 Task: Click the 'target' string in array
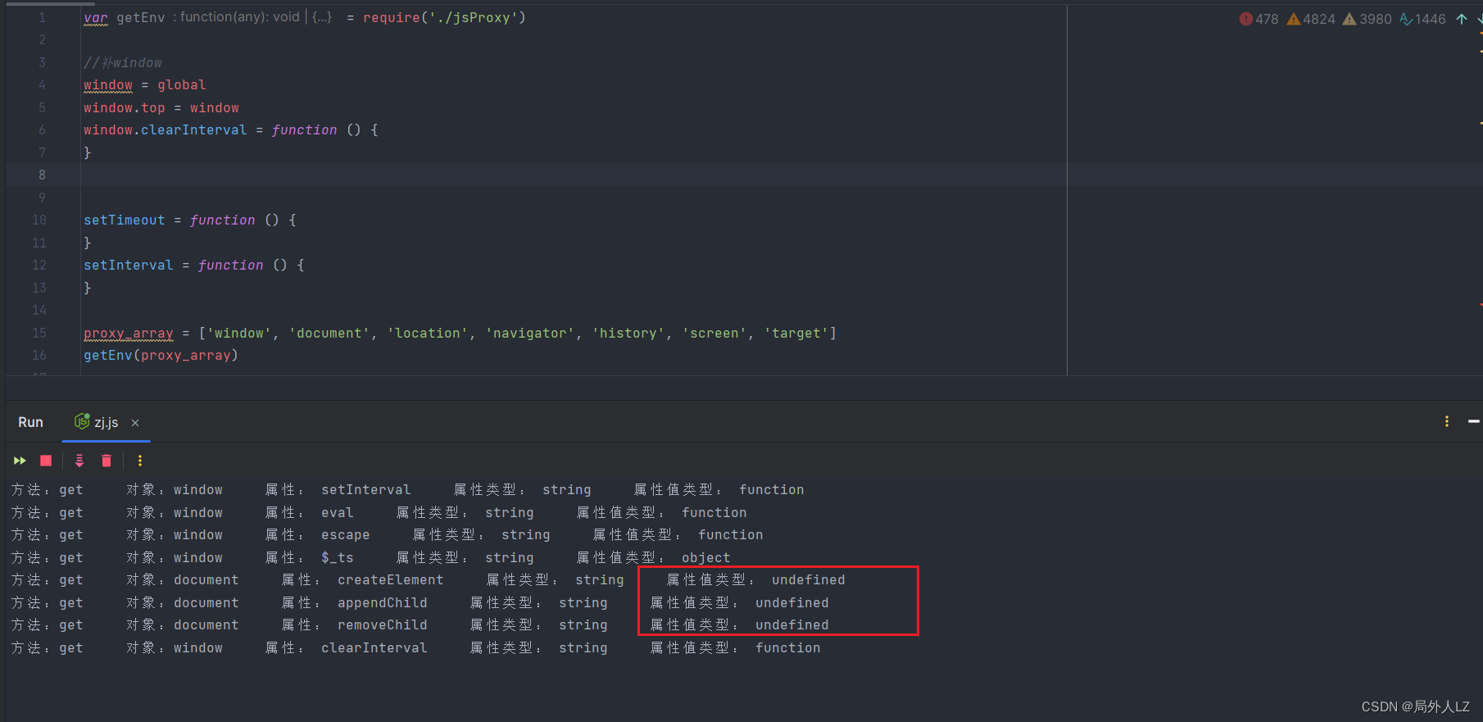pos(796,333)
